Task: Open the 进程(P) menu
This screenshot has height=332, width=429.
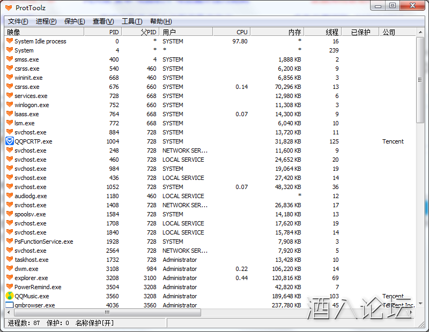Action: coord(46,21)
